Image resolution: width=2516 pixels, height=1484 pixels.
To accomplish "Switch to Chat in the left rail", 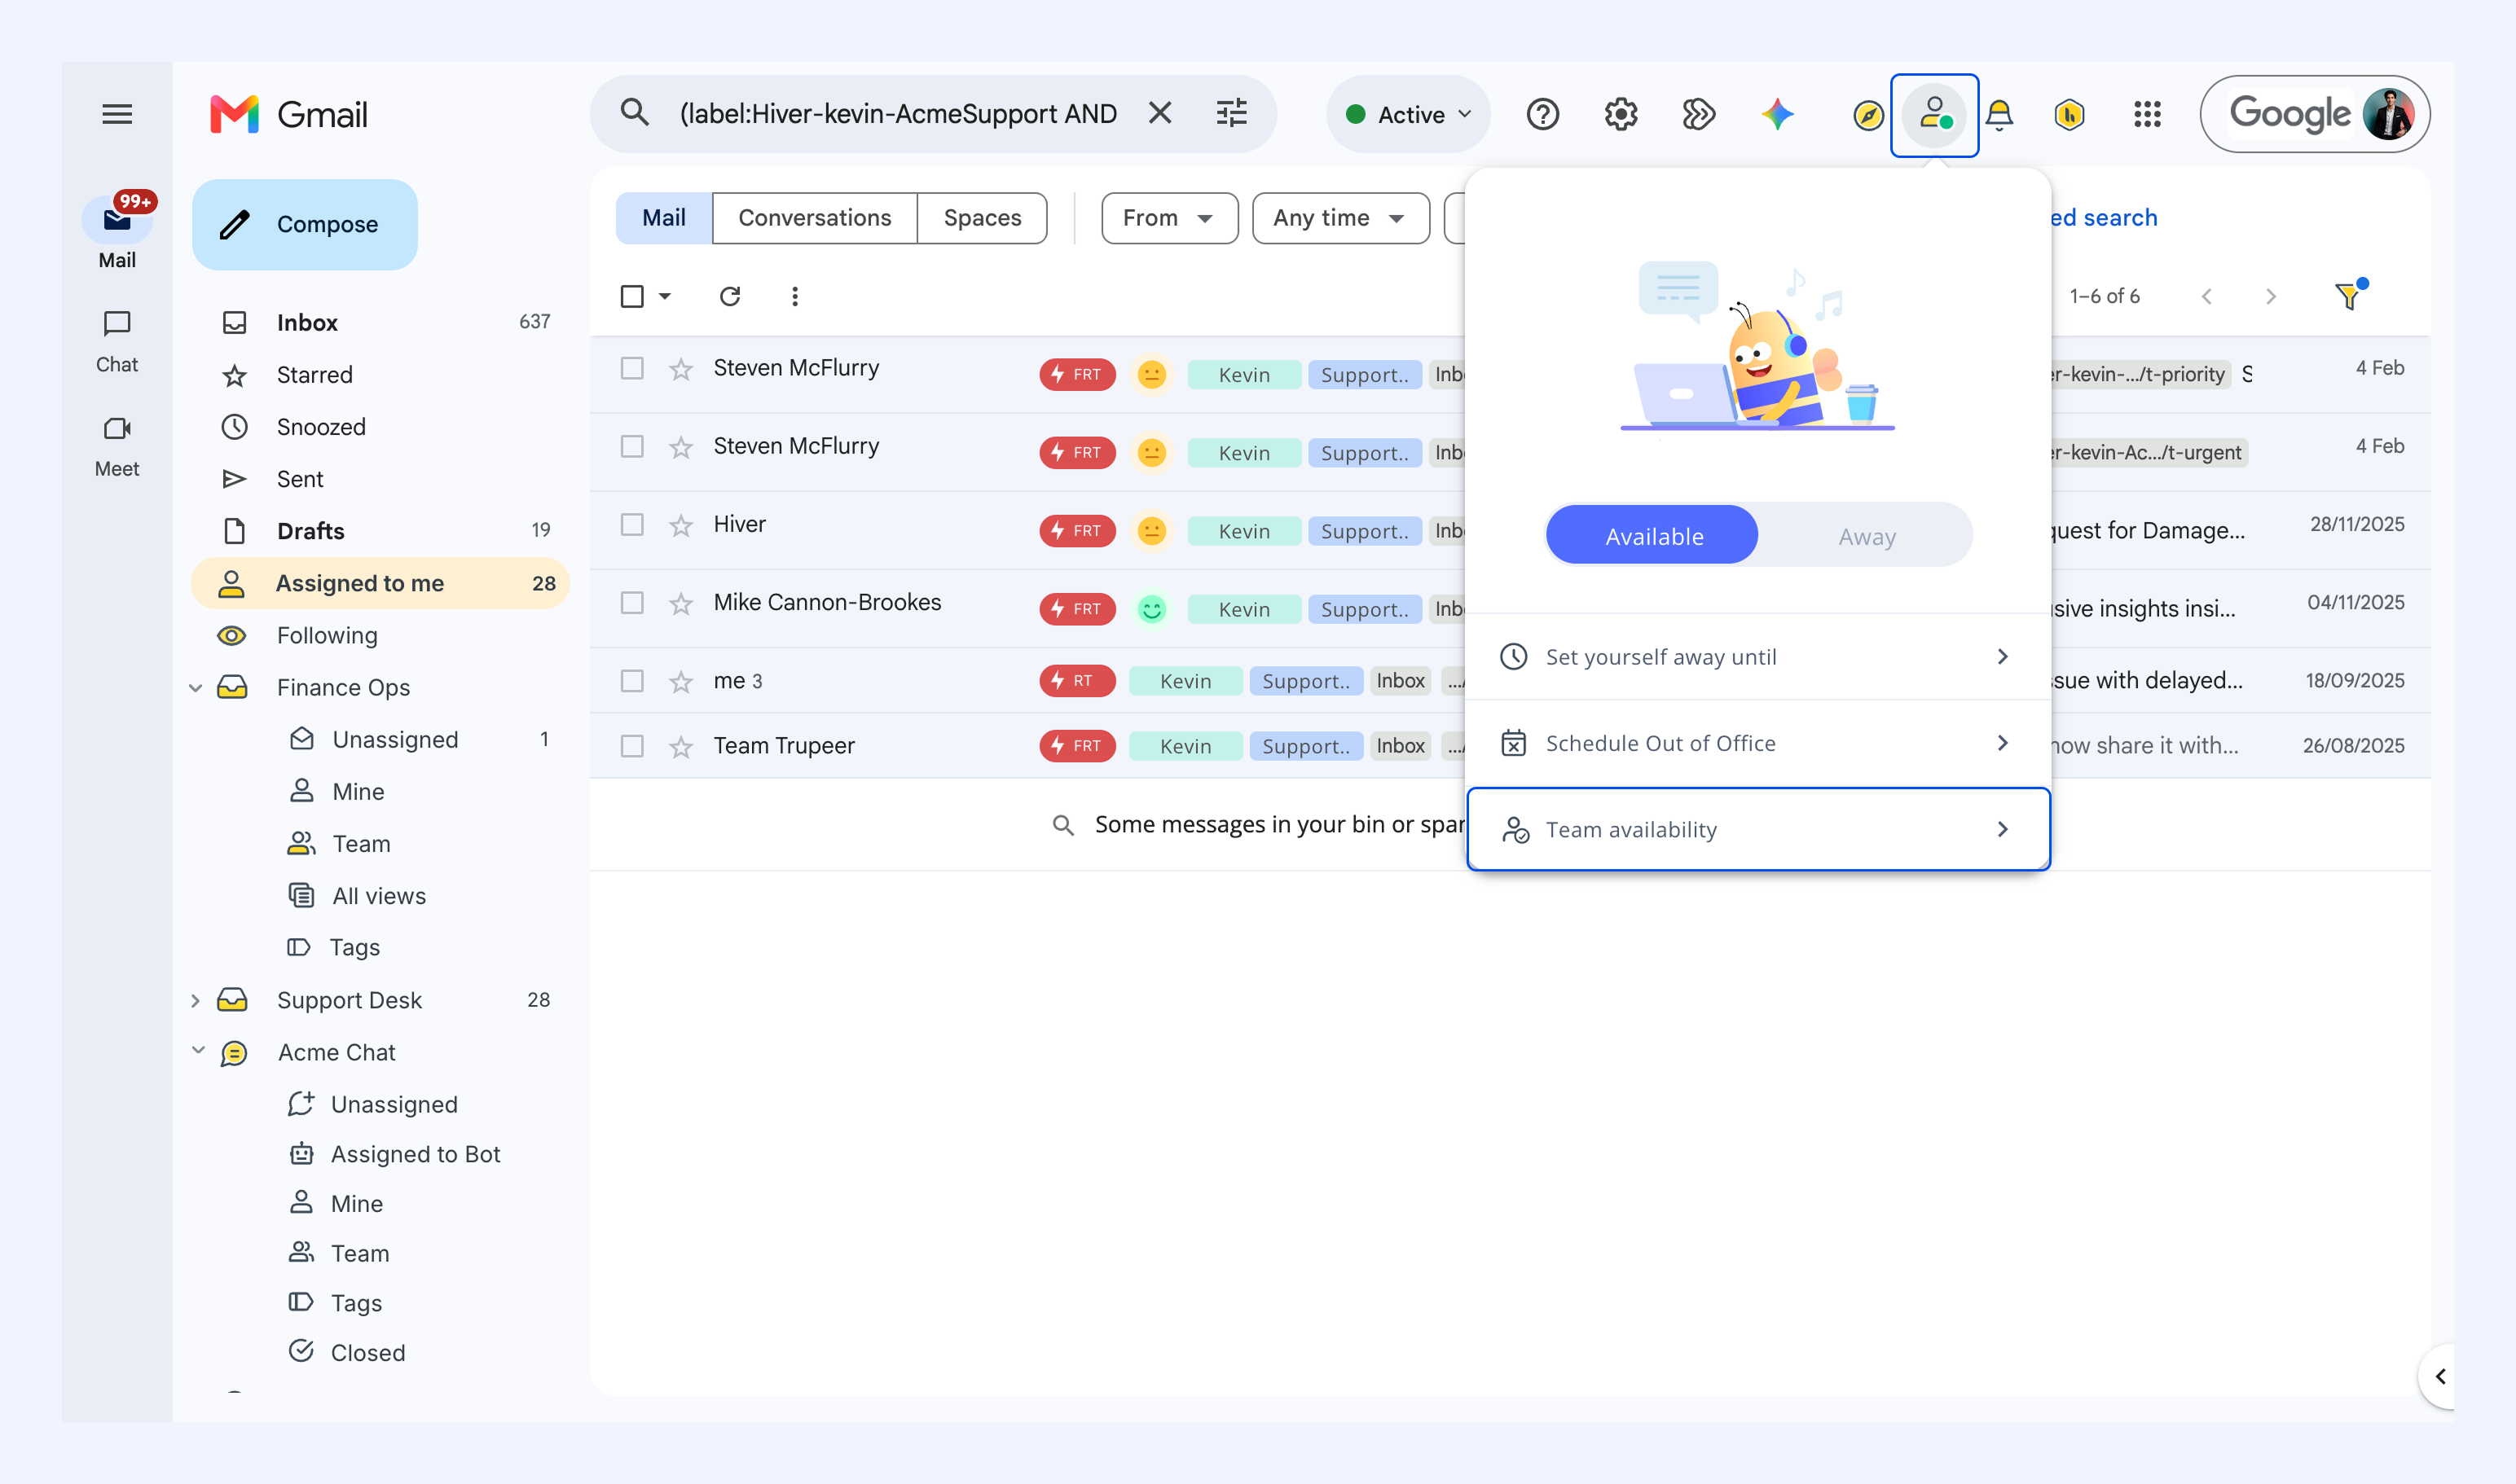I will tap(117, 341).
